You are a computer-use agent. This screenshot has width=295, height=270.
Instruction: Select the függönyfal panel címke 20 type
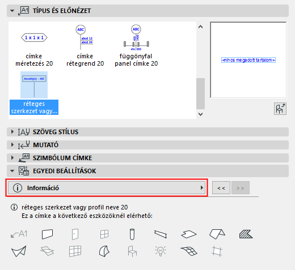point(136,45)
